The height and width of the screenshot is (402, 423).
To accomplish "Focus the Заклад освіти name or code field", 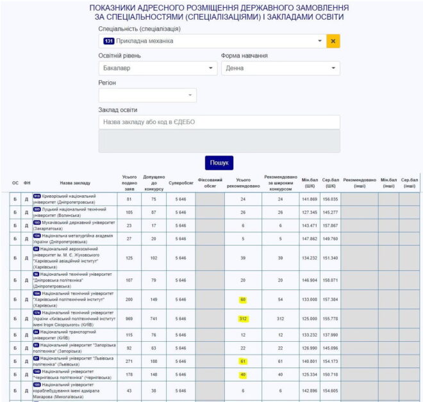I will coord(219,122).
